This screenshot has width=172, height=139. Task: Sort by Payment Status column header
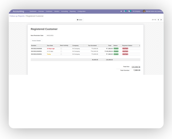click(127, 45)
